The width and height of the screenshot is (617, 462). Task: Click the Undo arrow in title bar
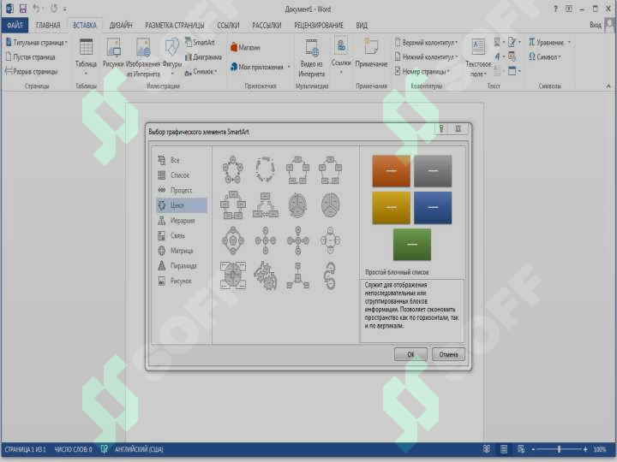coord(36,9)
